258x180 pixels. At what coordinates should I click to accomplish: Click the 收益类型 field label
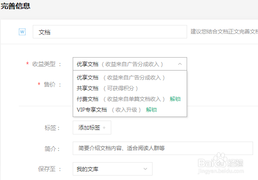pos(44,64)
